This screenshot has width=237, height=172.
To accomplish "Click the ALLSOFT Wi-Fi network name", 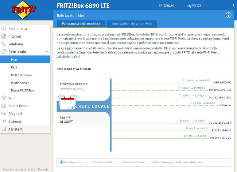I will 66,122.
